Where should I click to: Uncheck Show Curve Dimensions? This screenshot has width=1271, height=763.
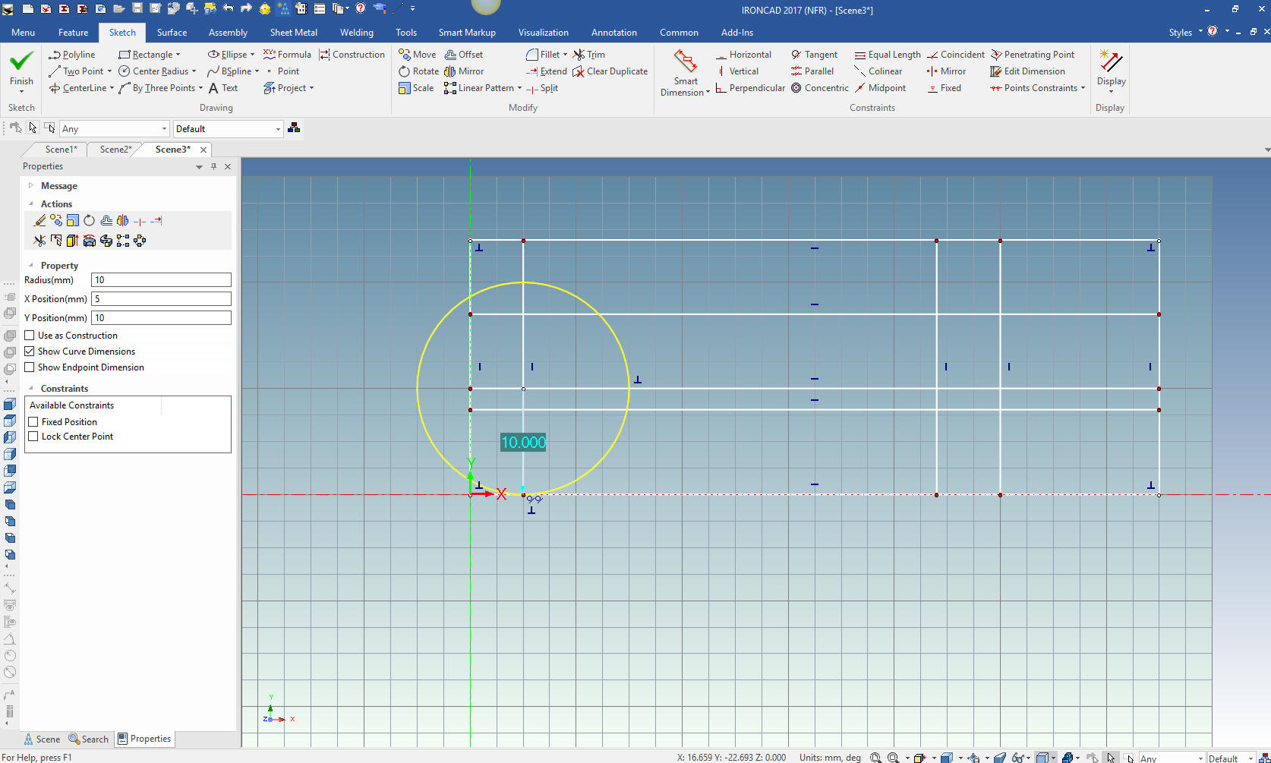(x=30, y=352)
